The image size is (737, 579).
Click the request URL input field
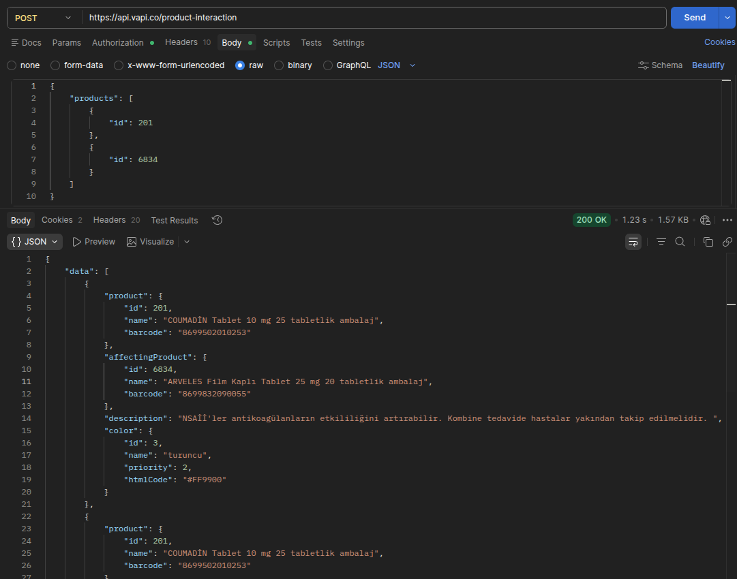[x=374, y=18]
